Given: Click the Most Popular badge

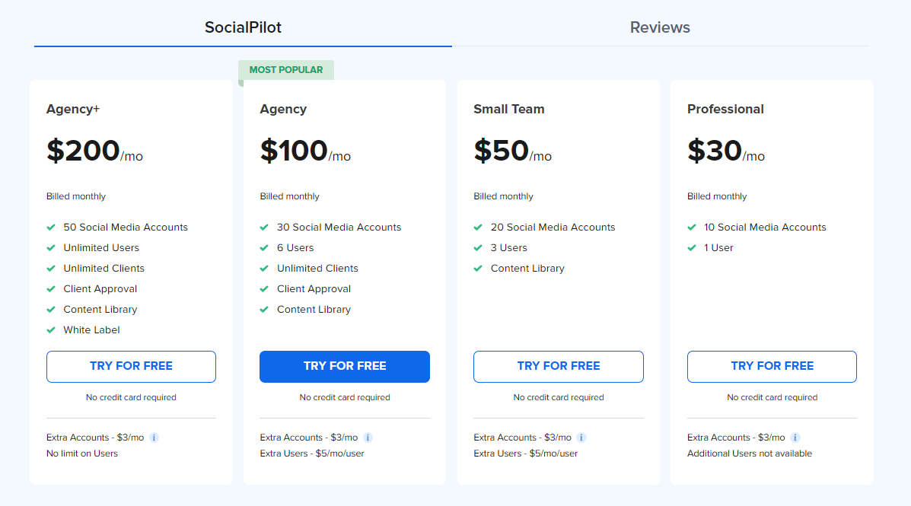Looking at the screenshot, I should (286, 70).
